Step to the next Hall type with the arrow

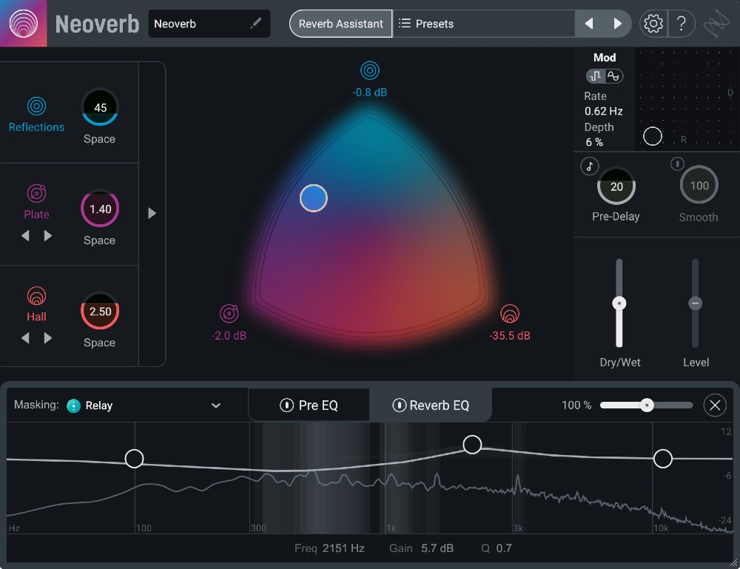[48, 338]
